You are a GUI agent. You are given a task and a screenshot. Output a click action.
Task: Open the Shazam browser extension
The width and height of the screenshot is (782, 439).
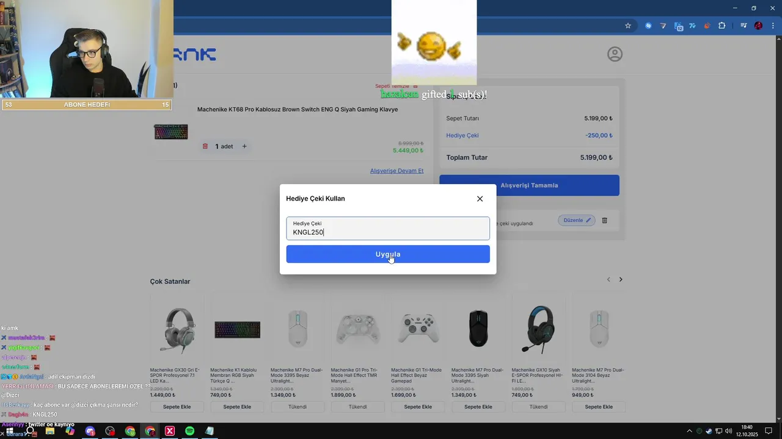648,26
